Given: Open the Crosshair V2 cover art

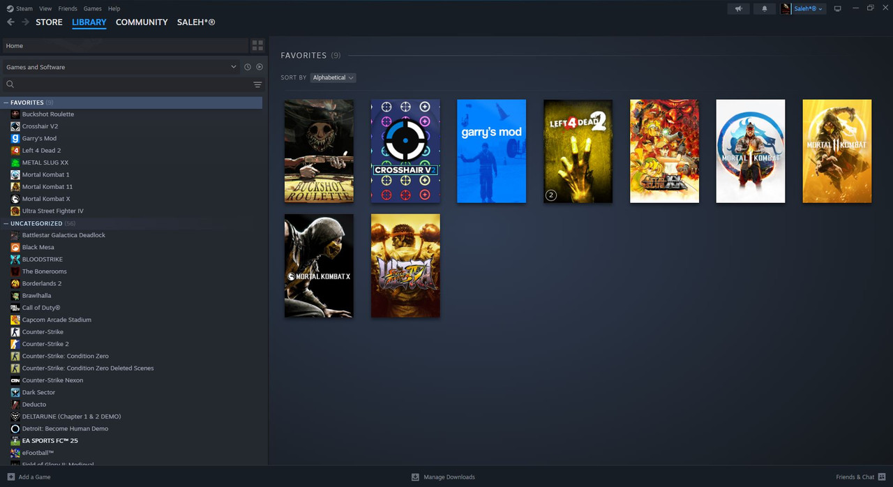Looking at the screenshot, I should click(x=405, y=151).
